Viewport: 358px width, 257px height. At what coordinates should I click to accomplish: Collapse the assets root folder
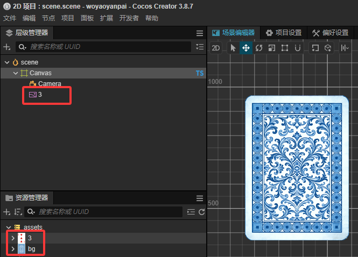[x=9, y=227]
